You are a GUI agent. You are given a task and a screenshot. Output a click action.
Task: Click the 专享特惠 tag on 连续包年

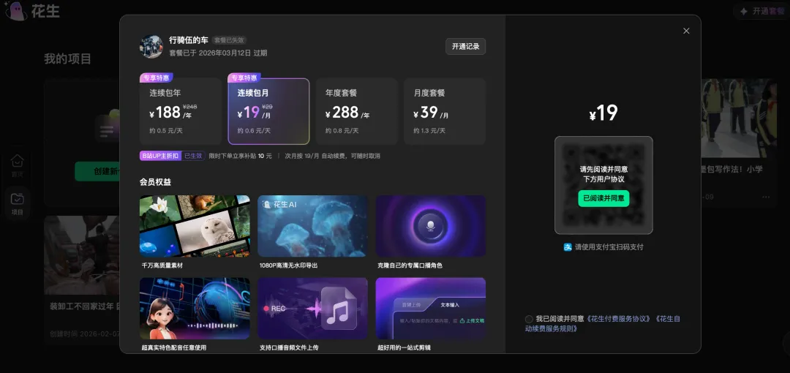pyautogui.click(x=157, y=78)
